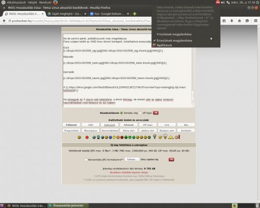
Task: Insert the smiley with wide eyes
Action: [165, 136]
